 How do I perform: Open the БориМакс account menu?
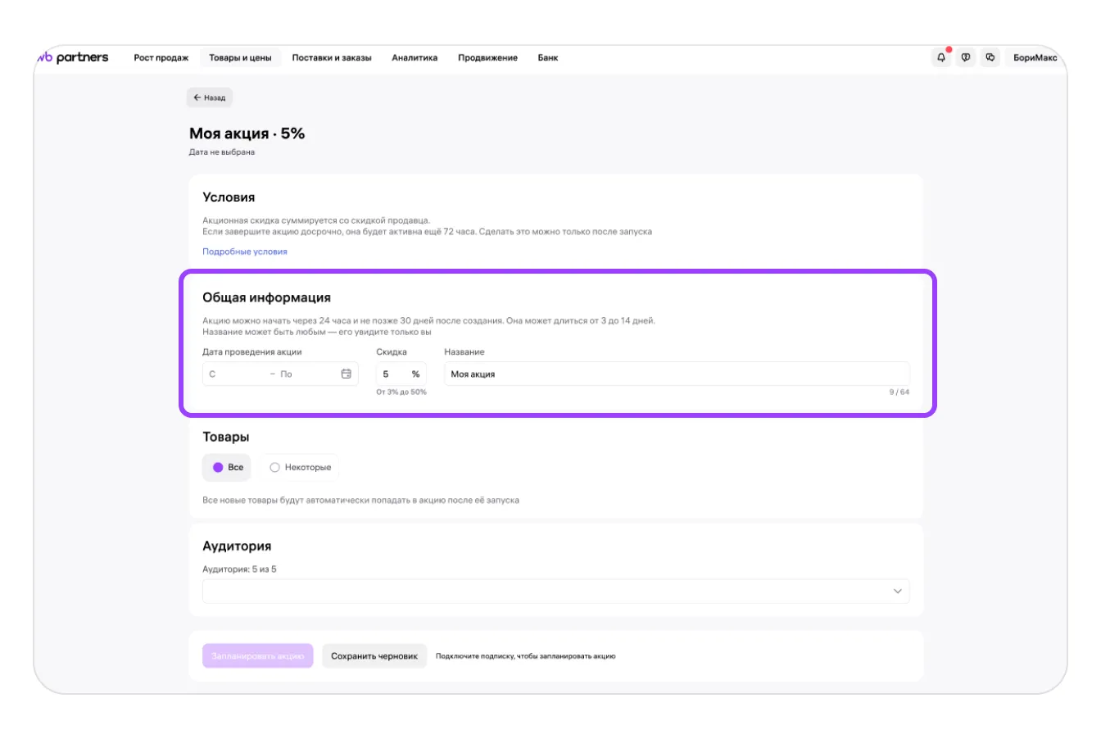pyautogui.click(x=1035, y=57)
